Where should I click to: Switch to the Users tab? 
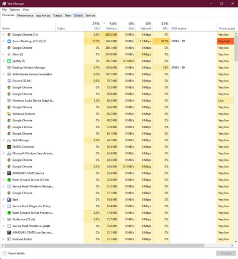68,16
